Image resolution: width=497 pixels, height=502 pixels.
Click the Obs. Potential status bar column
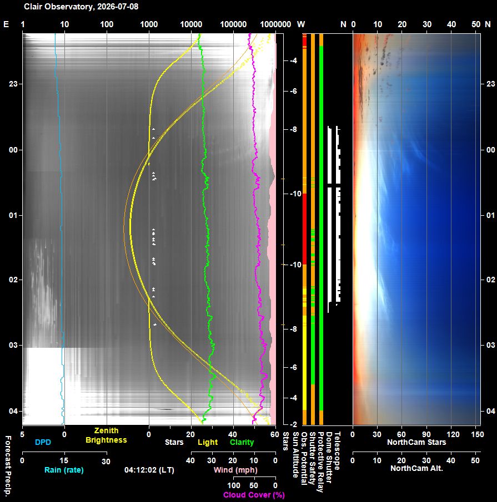tap(304, 229)
